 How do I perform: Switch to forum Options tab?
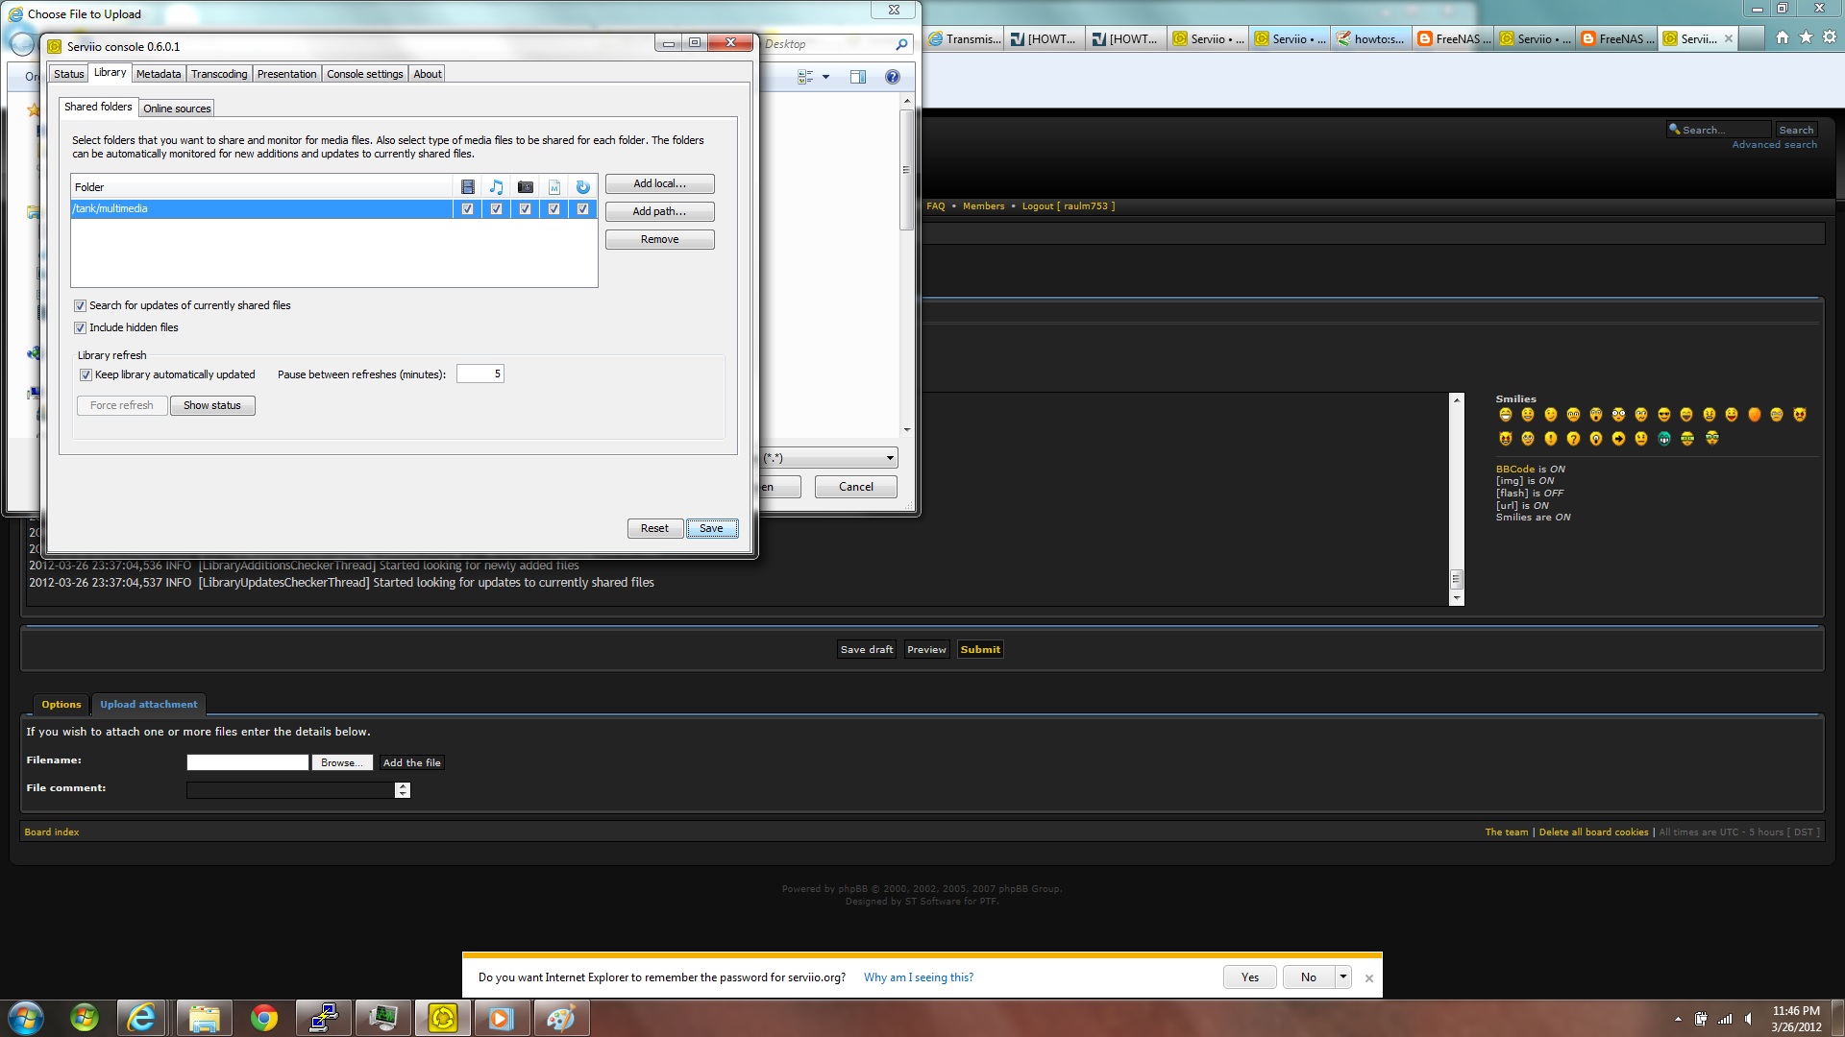pyautogui.click(x=61, y=705)
